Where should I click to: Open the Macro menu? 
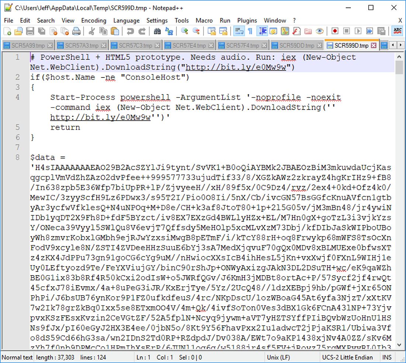point(204,20)
